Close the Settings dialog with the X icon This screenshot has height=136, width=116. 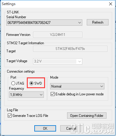coord(111,4)
